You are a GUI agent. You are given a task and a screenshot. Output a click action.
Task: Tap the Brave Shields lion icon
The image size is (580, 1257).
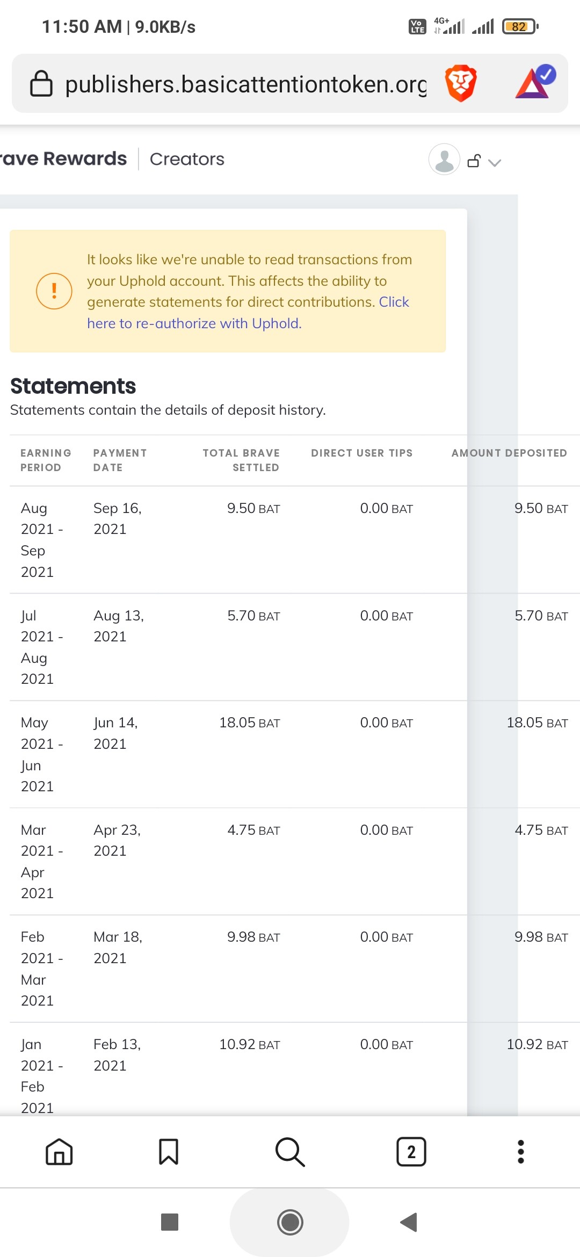(461, 84)
